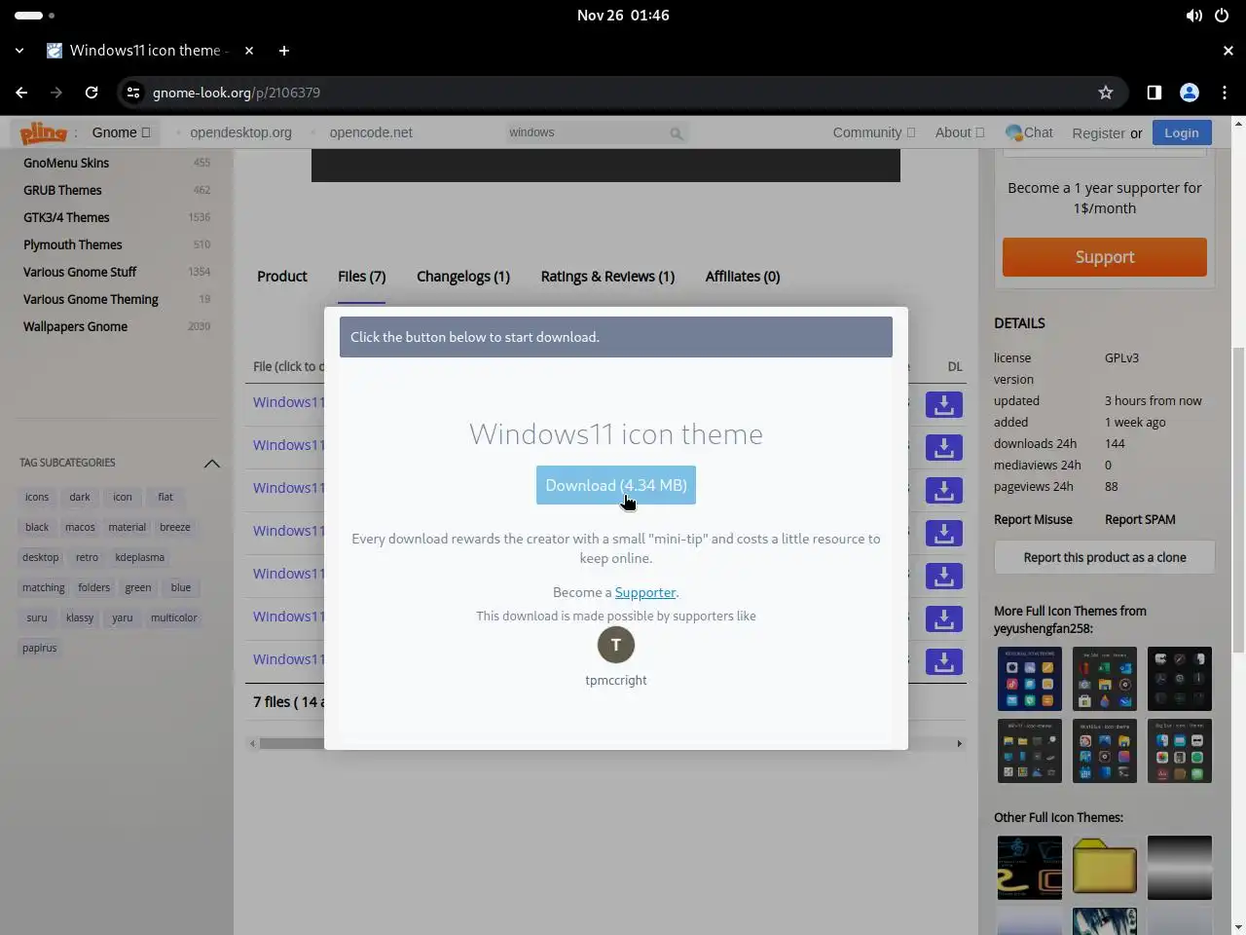Click Download (4.34 MB) button
The image size is (1246, 935).
[616, 485]
